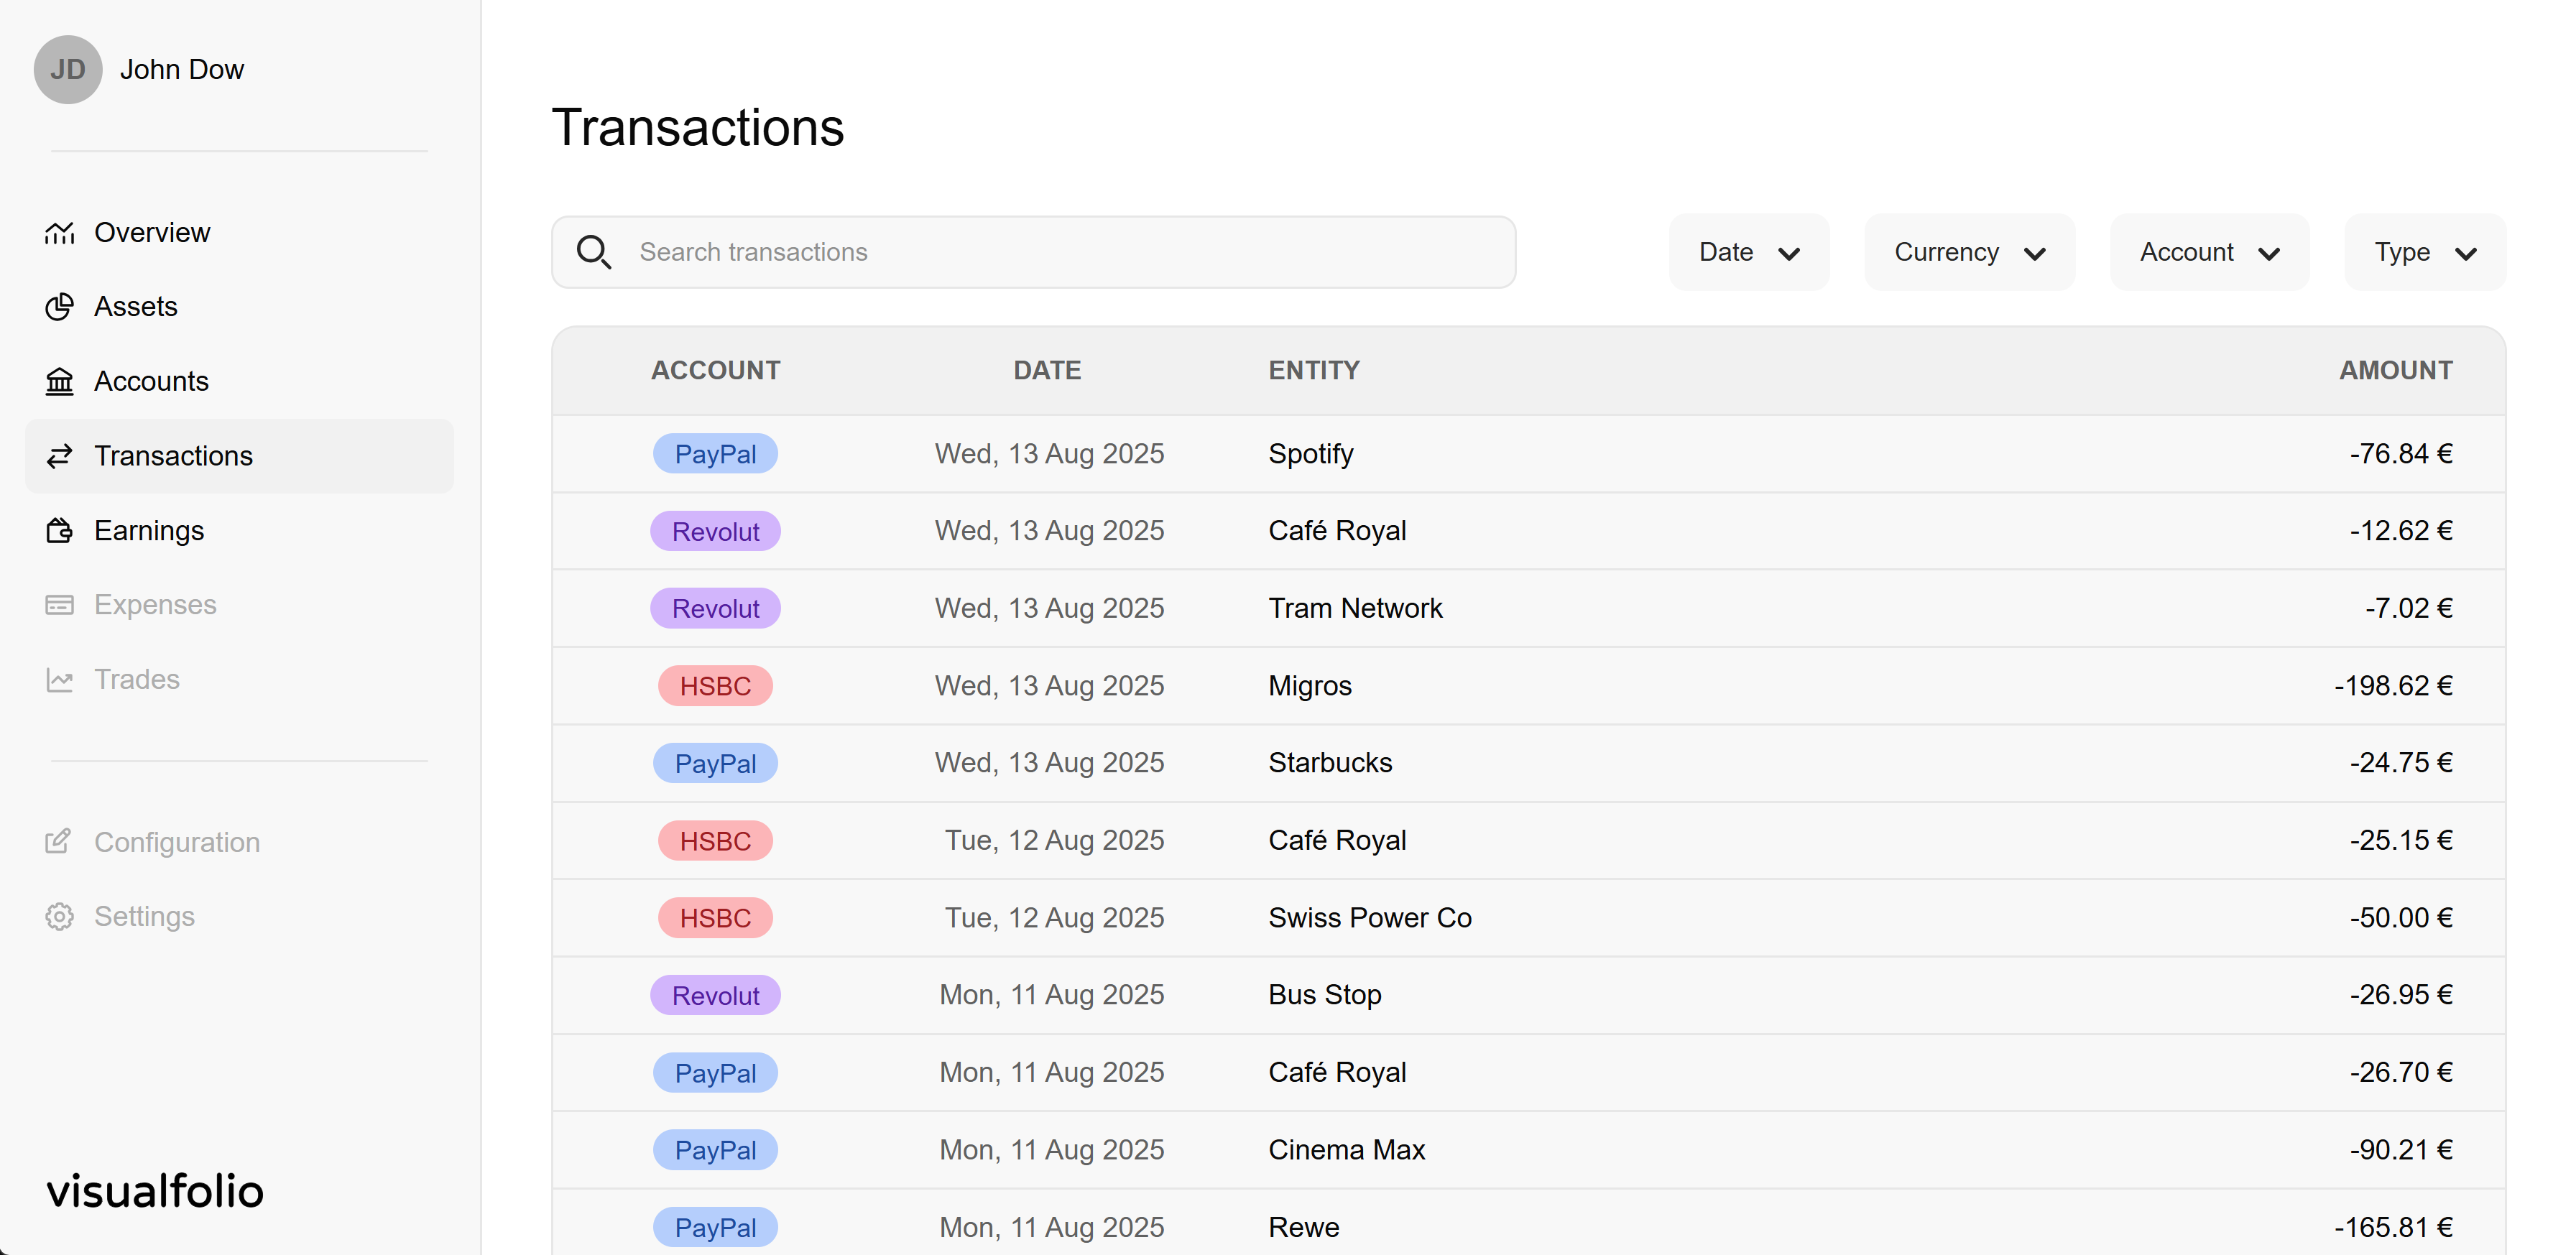Expand the Type filter
The width and height of the screenshot is (2576, 1255).
tap(2424, 252)
